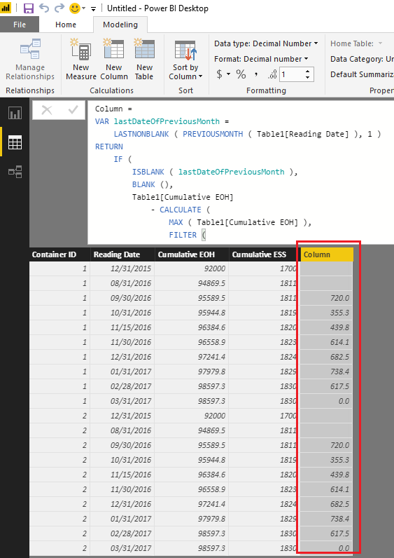Select the Container ID column header
The image size is (394, 558).
point(59,254)
